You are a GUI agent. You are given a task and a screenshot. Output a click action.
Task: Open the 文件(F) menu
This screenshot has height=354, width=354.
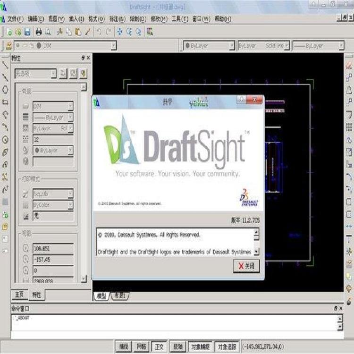pos(15,19)
